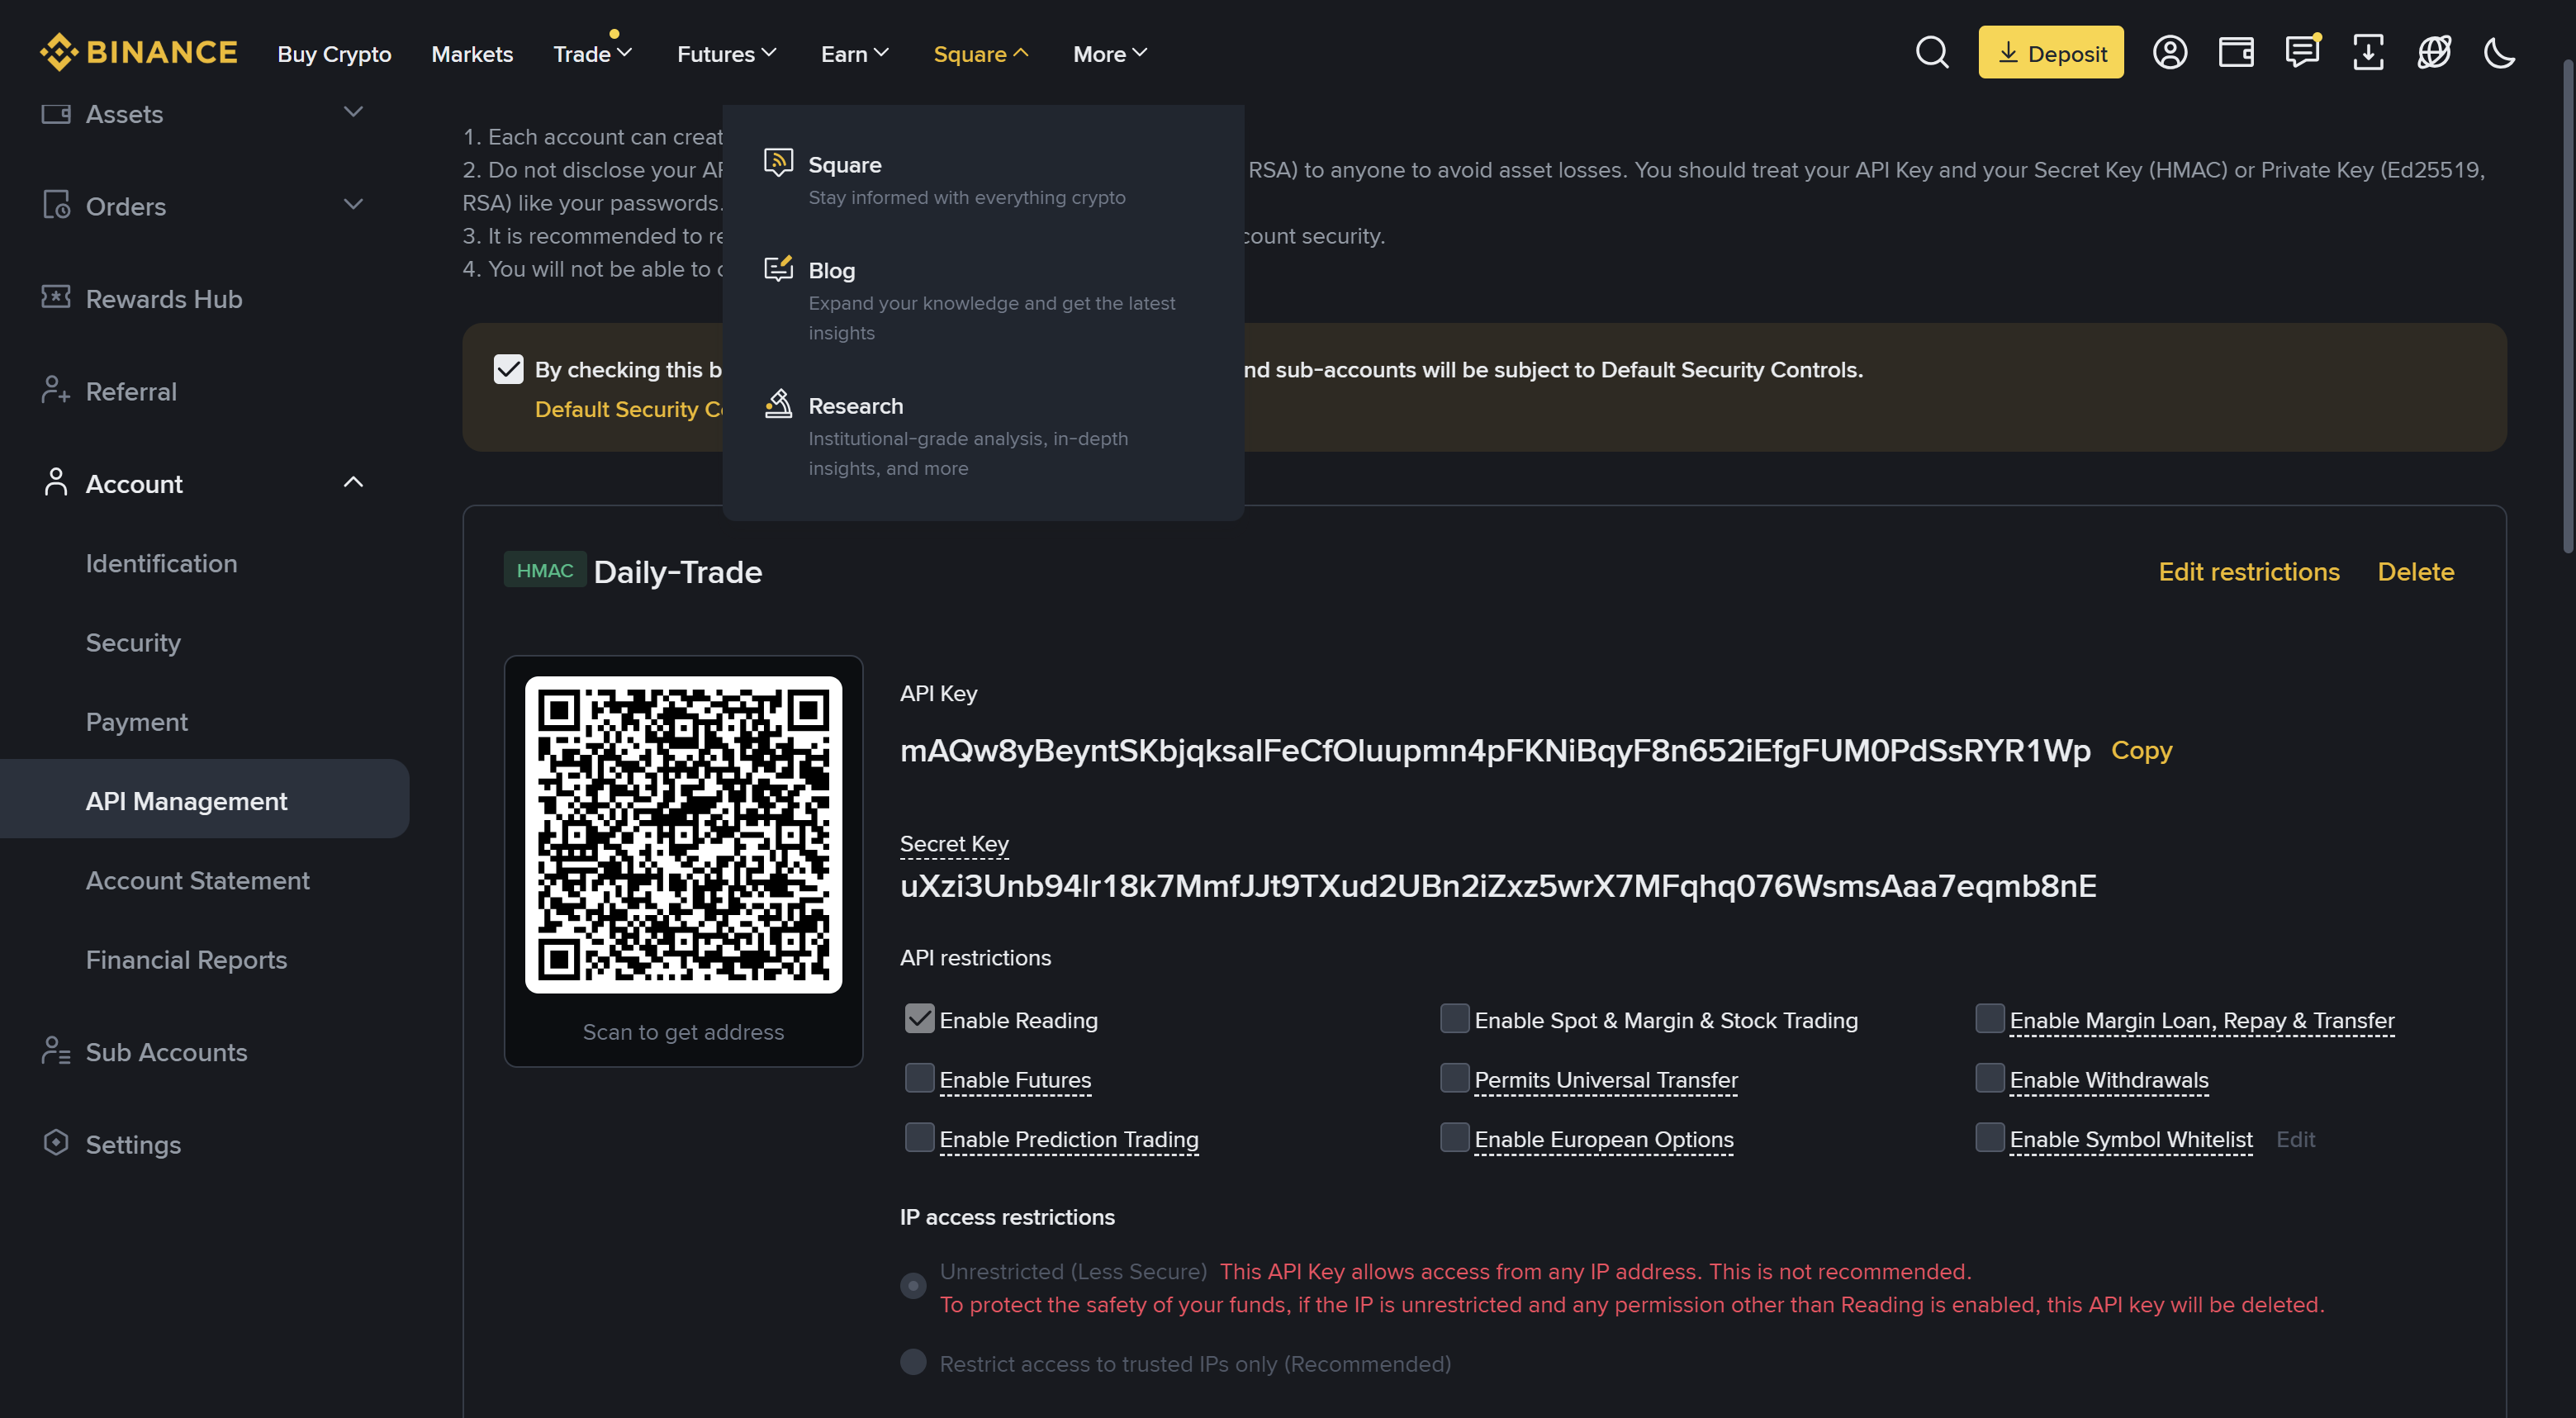Screen dimensions: 2576x1418
Task: Toggle dark mode moon icon
Action: [x=2499, y=52]
